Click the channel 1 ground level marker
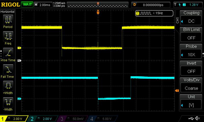The image size is (204, 122). (x=19, y=48)
